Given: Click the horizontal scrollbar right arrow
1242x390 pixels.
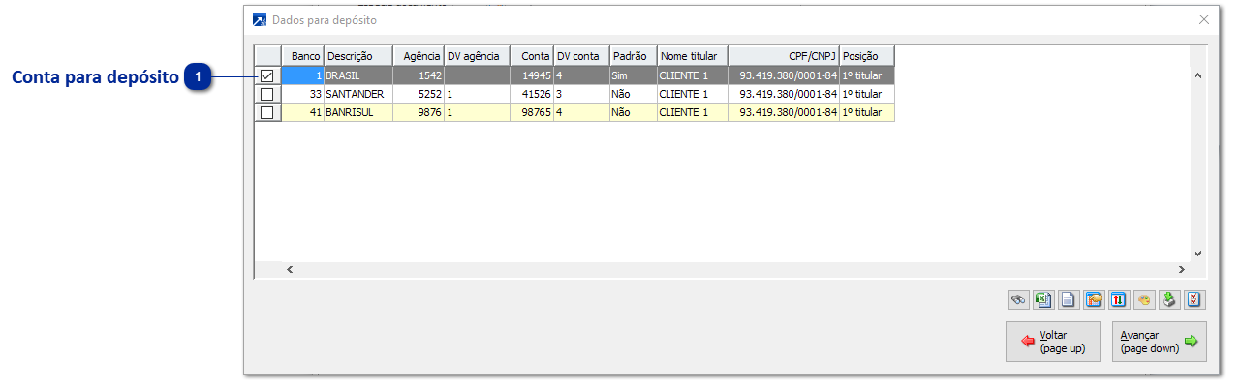Looking at the screenshot, I should tap(1181, 269).
